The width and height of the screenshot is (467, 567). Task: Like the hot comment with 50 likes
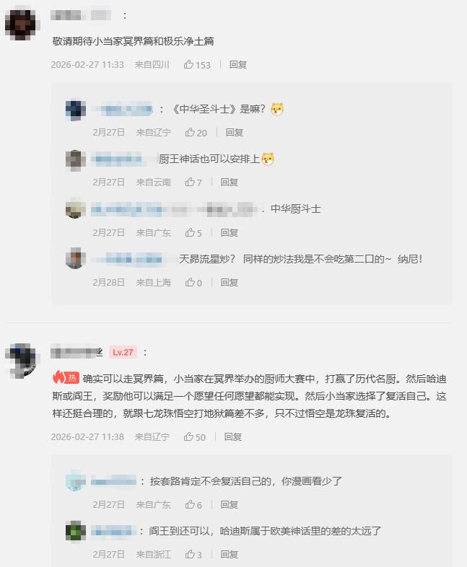coord(195,437)
